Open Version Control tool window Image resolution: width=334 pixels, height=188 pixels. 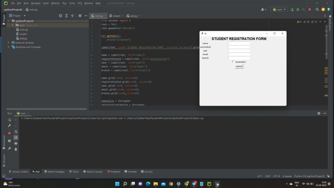[18, 171]
